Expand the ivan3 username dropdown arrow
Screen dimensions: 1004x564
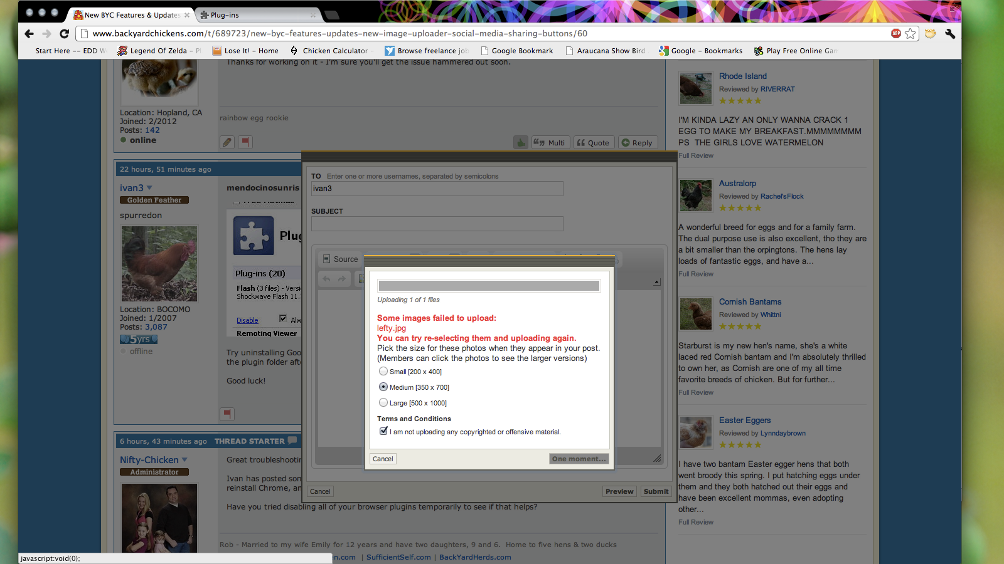tap(149, 188)
